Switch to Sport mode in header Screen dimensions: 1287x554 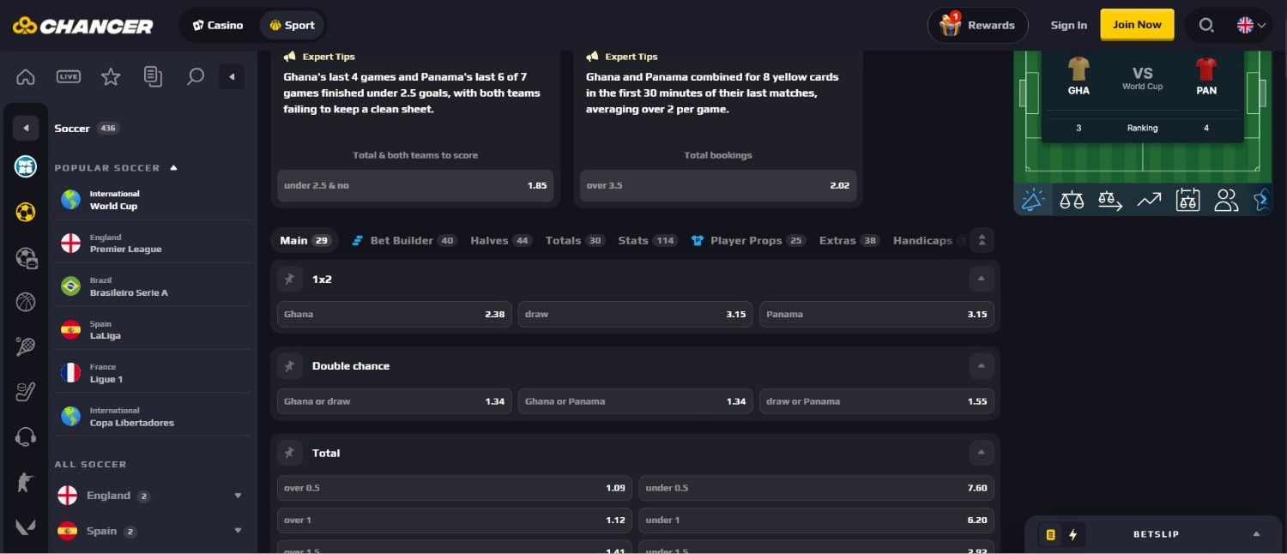coord(292,25)
